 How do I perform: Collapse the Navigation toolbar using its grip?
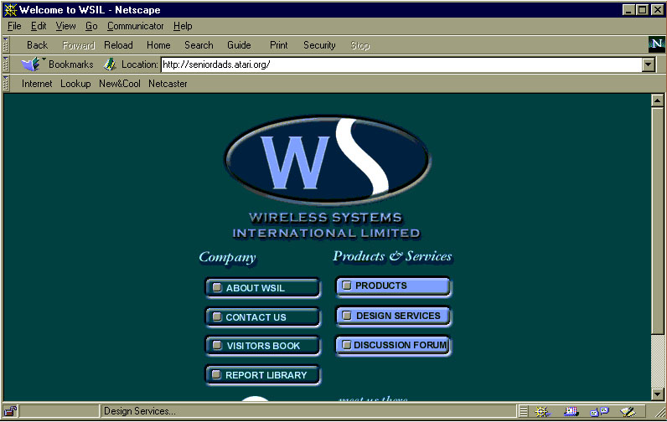(x=7, y=45)
